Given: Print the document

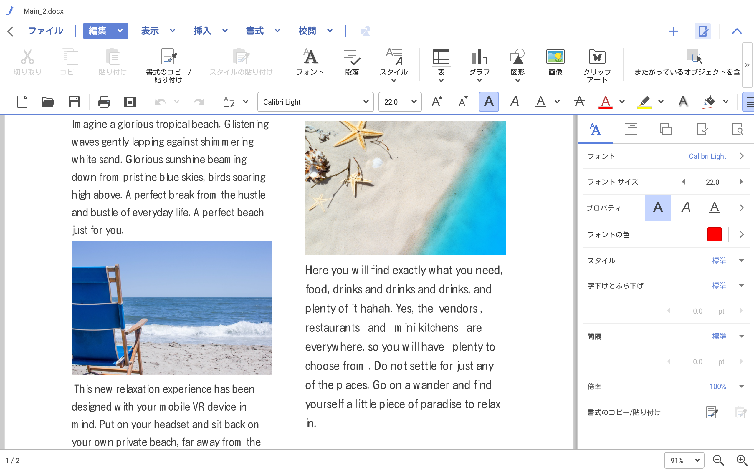Looking at the screenshot, I should click(104, 102).
